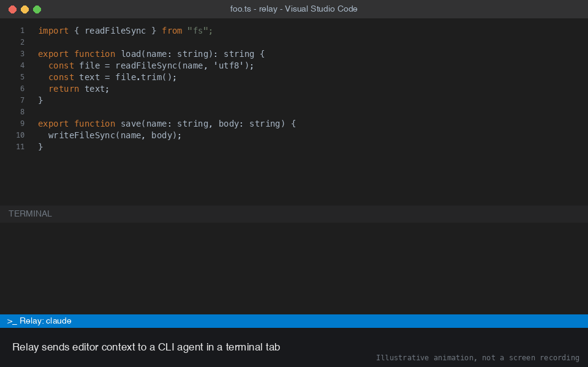
Task: Click line number 5 in the gutter
Action: 23,77
